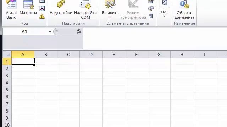Viewport: 227px width, 127px height.
Task: Click the select-all corner of the grid
Action: pyautogui.click(x=7, y=54)
